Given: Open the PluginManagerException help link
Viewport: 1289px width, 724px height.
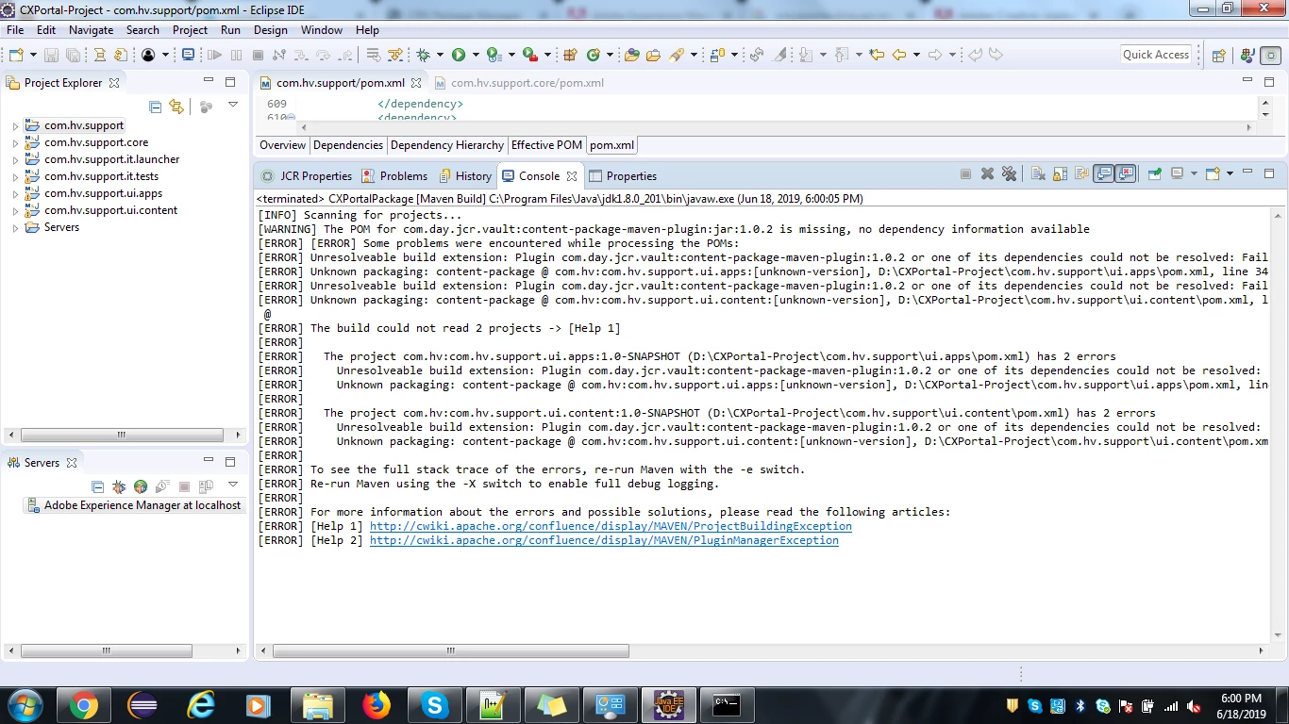Looking at the screenshot, I should click(x=604, y=540).
